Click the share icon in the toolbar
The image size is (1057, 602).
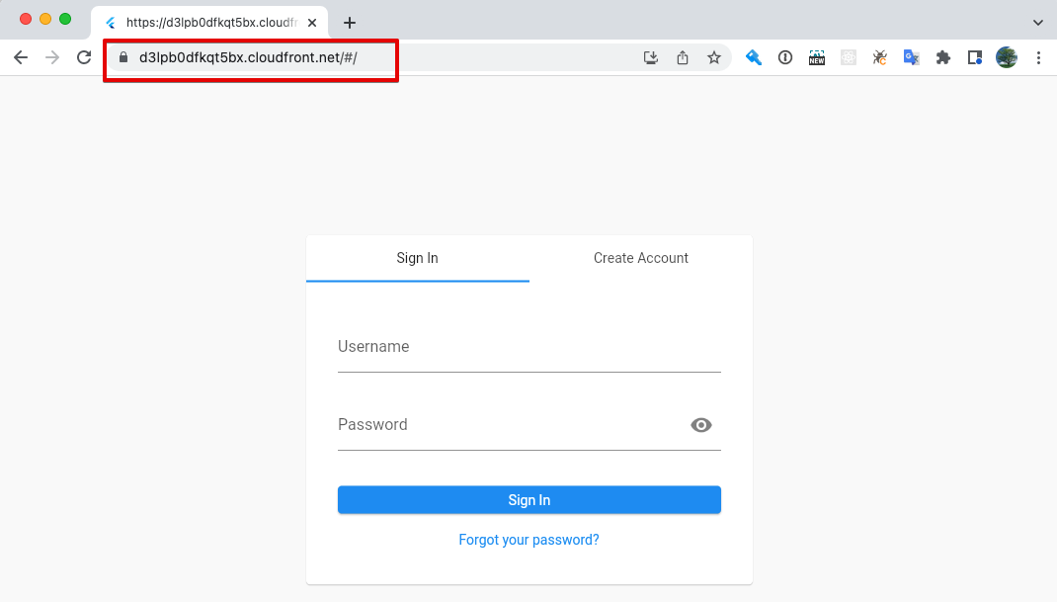[683, 57]
